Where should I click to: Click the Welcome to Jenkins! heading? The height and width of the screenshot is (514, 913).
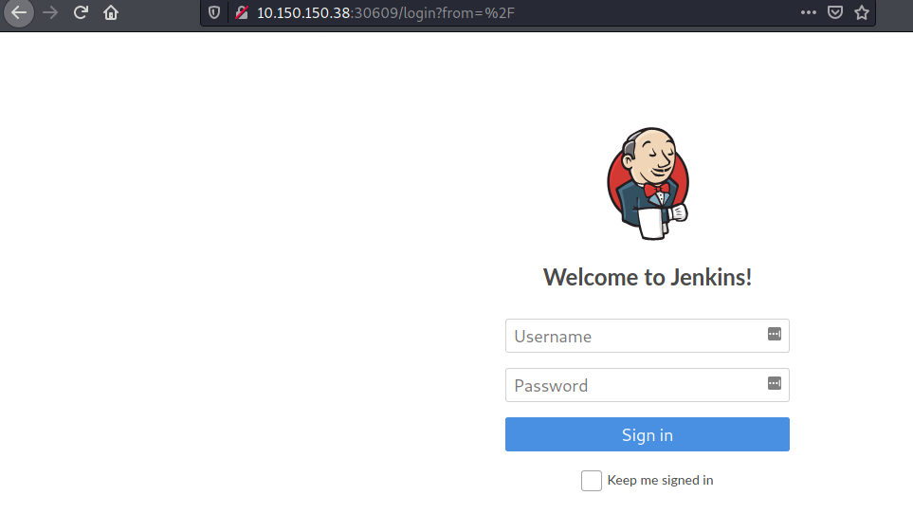(x=648, y=278)
